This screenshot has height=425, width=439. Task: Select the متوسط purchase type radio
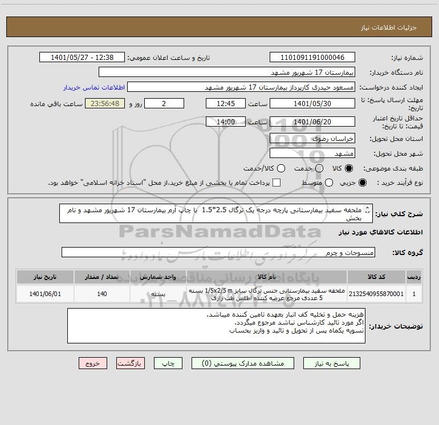click(x=329, y=183)
